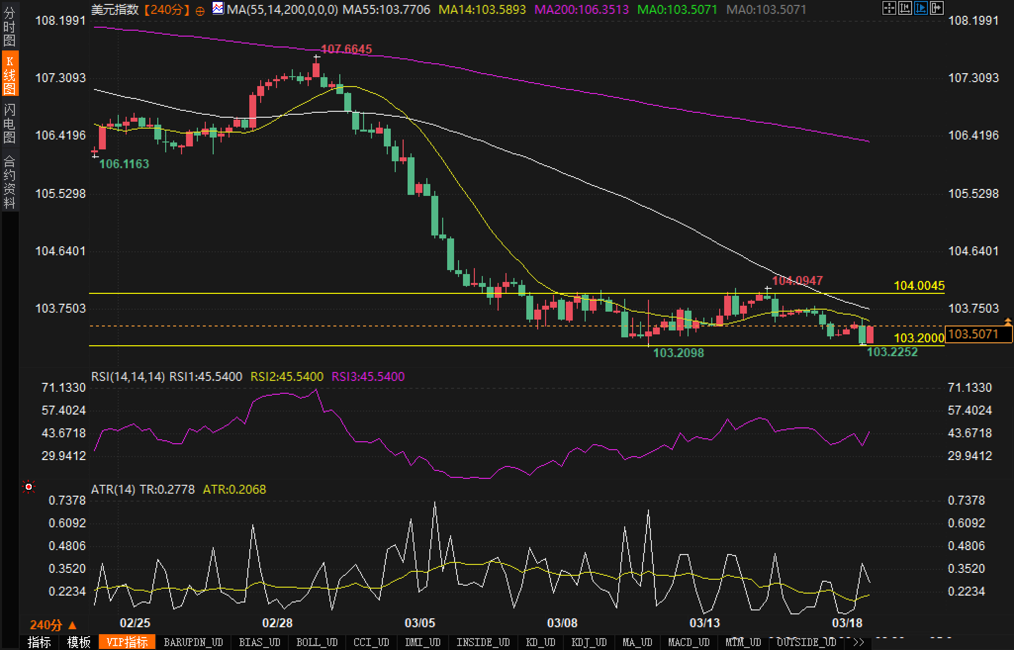Open the 指标 tab at the bottom
Screen dimensions: 1014x650
tap(40, 642)
